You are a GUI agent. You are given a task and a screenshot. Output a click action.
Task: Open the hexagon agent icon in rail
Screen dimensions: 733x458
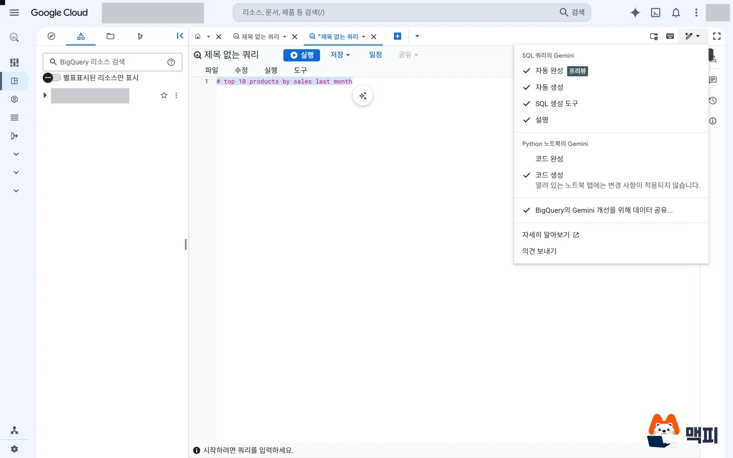point(14,99)
